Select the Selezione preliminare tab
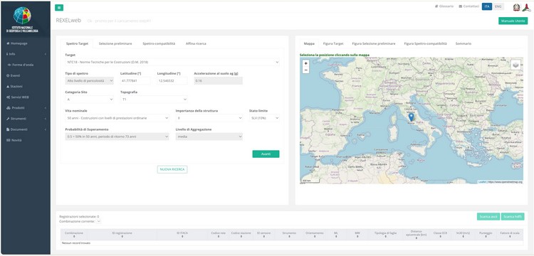534x256 pixels. pos(115,44)
